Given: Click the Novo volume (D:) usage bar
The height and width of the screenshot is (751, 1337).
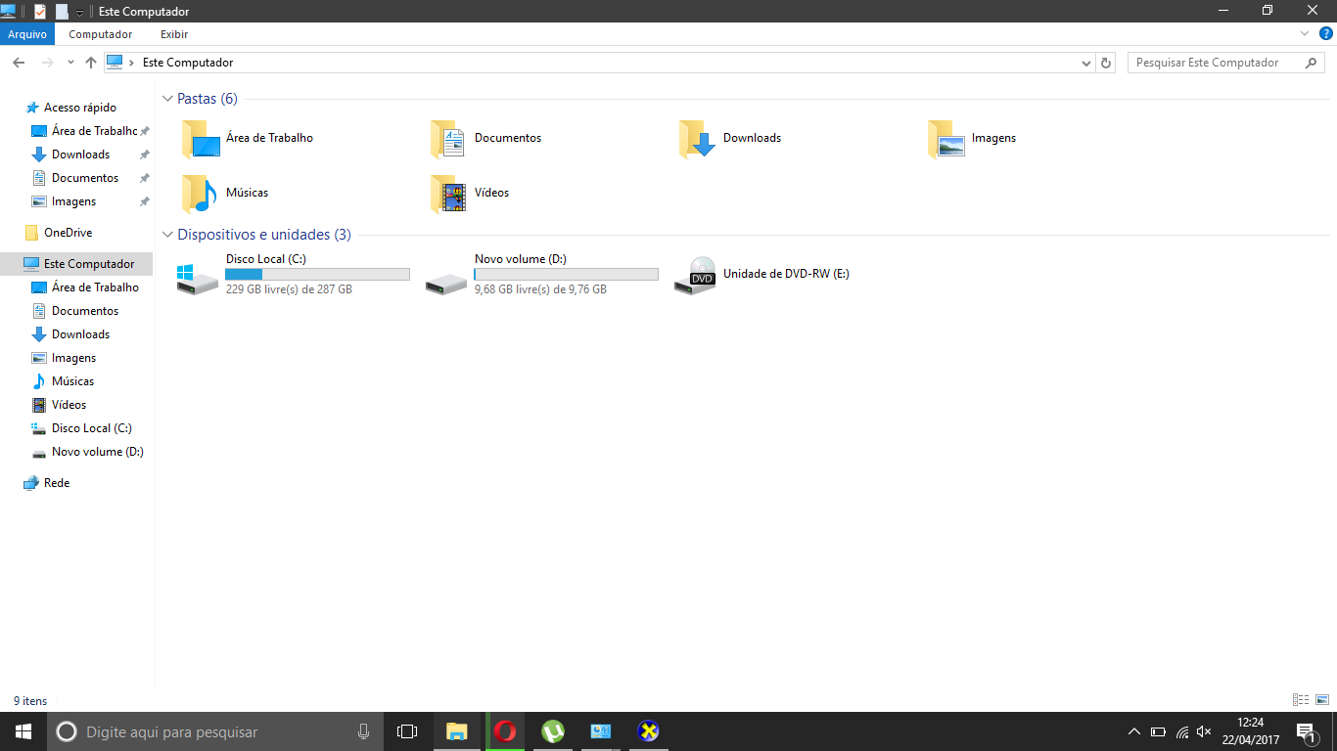Looking at the screenshot, I should click(566, 275).
